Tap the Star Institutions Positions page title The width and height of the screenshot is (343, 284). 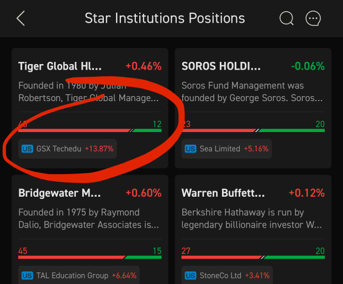165,18
